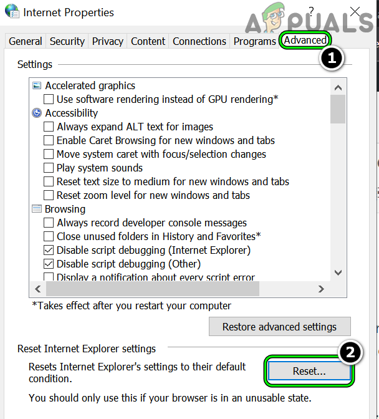Enable Always record developer console messages
The image size is (379, 419).
coord(49,223)
